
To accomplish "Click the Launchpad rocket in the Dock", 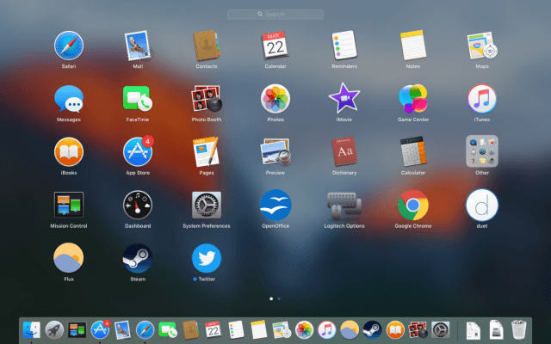I will click(x=54, y=330).
